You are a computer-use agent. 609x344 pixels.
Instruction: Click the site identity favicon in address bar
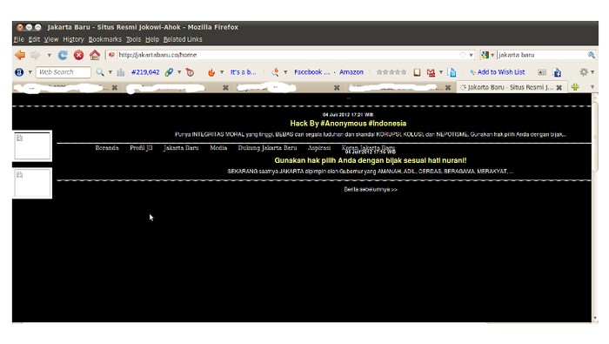[x=111, y=55]
